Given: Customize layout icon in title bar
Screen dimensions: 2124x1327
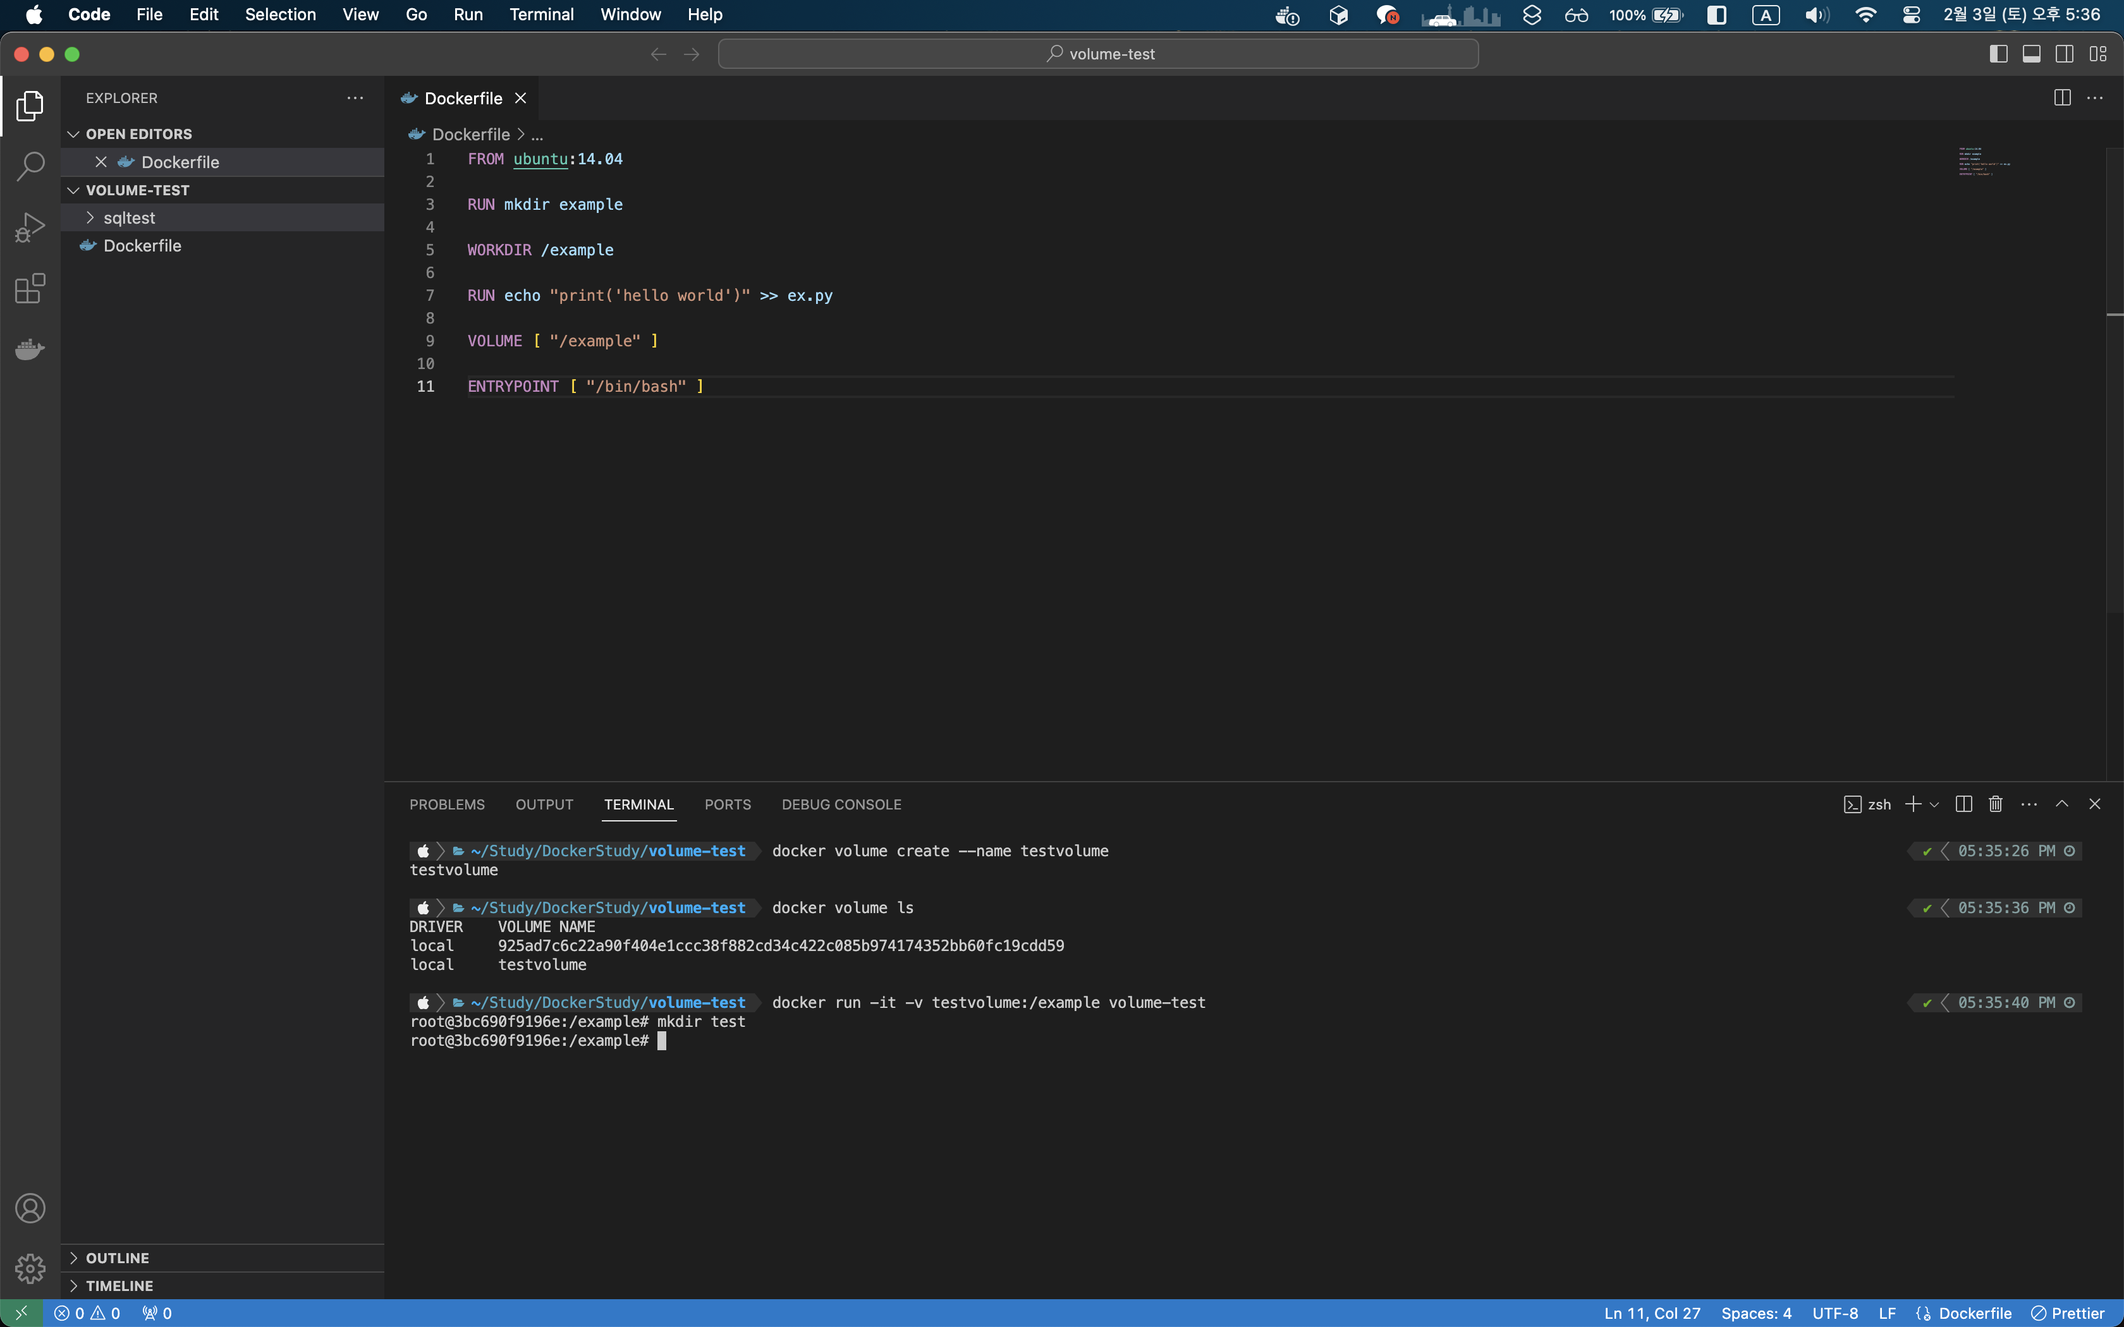Looking at the screenshot, I should click(x=2097, y=54).
